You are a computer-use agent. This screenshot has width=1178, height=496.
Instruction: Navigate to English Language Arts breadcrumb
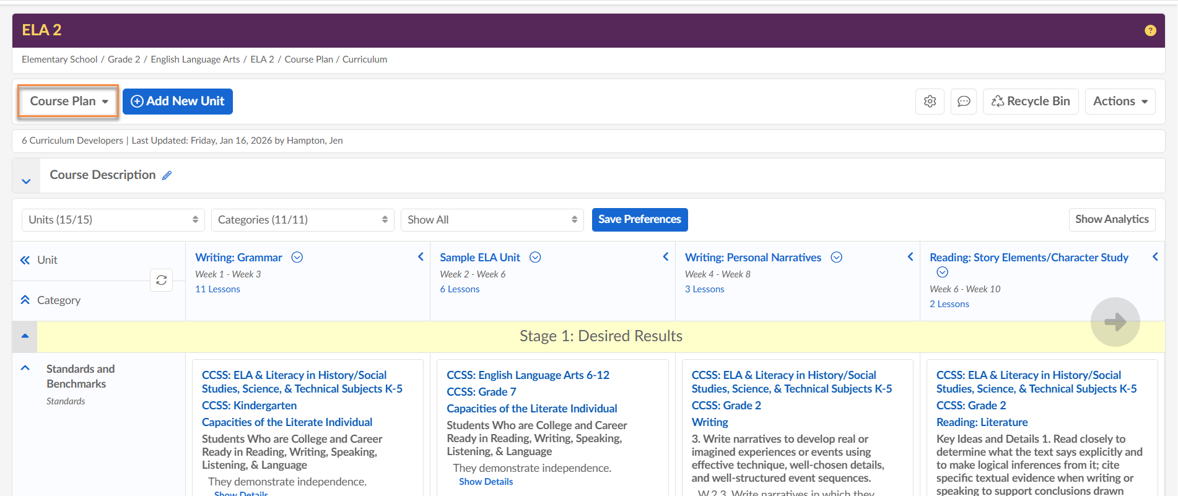tap(195, 59)
